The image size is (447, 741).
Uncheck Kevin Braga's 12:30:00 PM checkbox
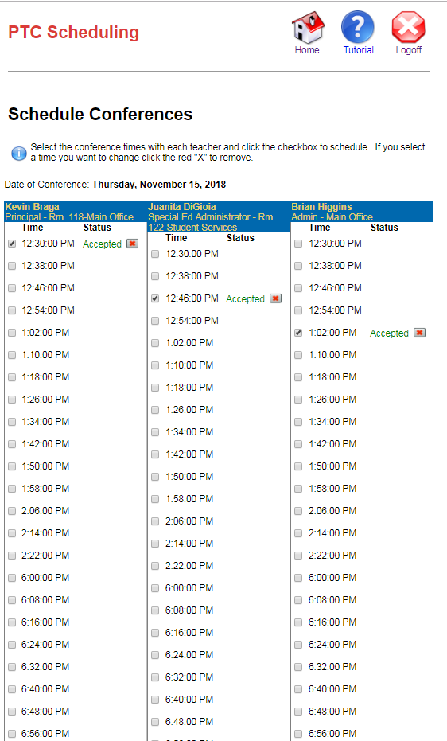pos(12,244)
